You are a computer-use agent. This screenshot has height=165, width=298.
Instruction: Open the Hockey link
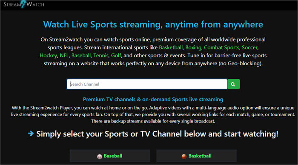[x=48, y=56]
